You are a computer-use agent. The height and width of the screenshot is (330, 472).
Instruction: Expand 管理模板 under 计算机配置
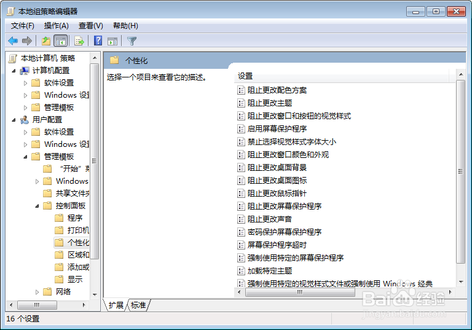point(25,108)
